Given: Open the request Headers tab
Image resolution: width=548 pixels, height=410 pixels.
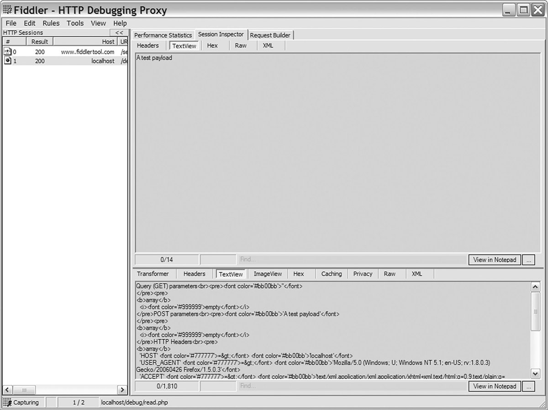Looking at the screenshot, I should coord(148,46).
